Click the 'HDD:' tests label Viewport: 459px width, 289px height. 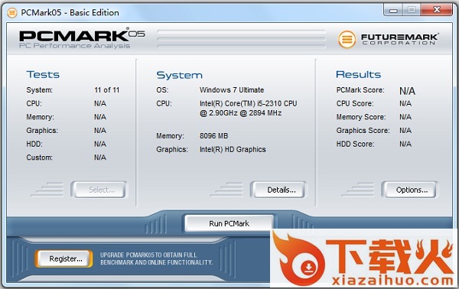click(34, 144)
